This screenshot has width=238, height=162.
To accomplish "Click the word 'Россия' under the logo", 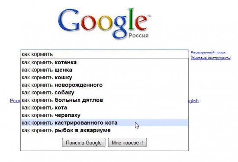I will pos(138,36).
